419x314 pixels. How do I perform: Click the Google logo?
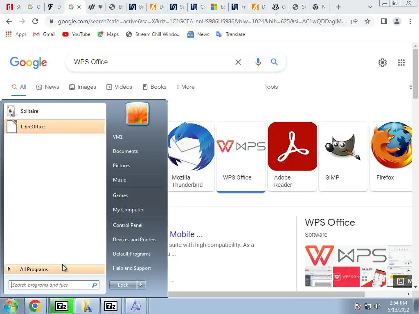(x=29, y=63)
